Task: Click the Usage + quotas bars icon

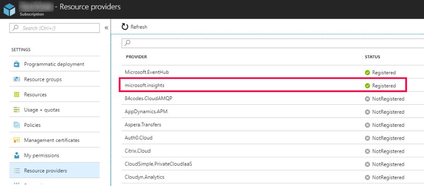Action: (17, 110)
